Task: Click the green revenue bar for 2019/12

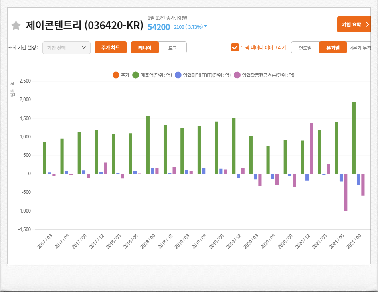Action: pos(234,146)
